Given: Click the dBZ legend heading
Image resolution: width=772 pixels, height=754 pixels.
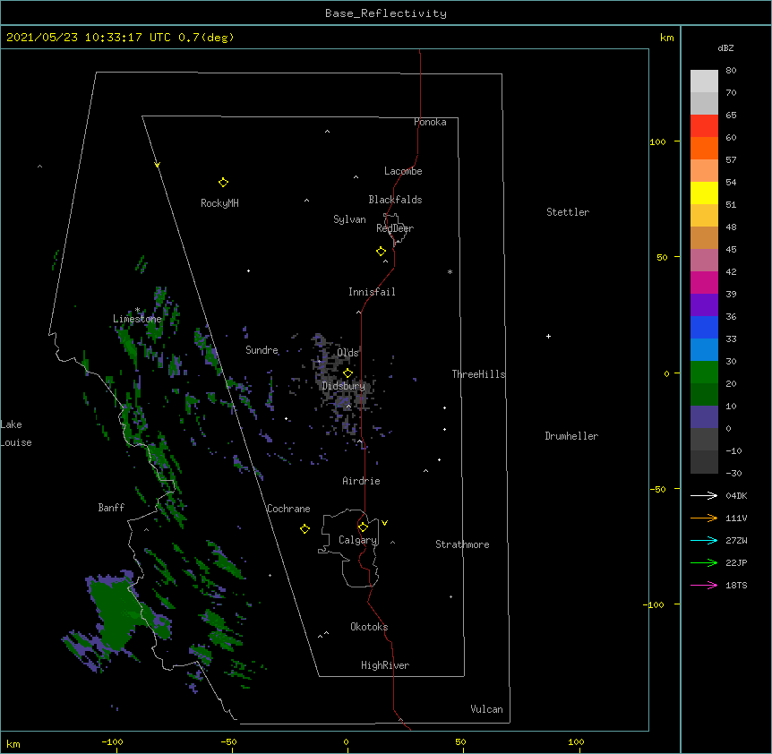Looking at the screenshot, I should (725, 48).
